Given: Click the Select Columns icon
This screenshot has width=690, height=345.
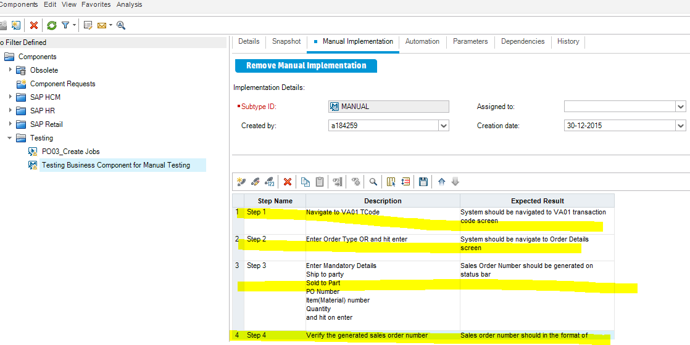Looking at the screenshot, I should click(391, 182).
